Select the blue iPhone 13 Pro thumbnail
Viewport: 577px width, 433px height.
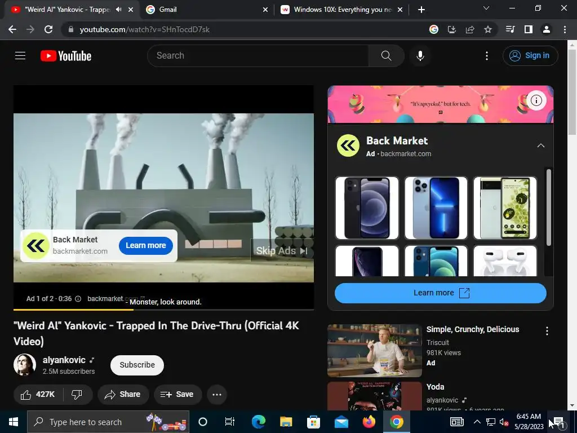(x=436, y=208)
